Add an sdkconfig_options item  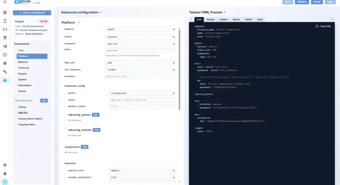(x=96, y=115)
